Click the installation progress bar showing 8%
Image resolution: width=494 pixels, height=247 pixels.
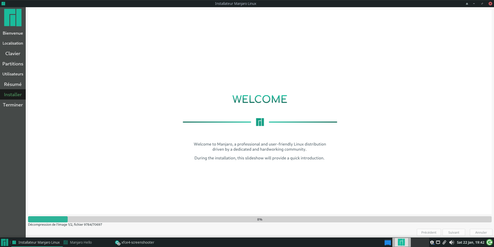[x=260, y=219]
